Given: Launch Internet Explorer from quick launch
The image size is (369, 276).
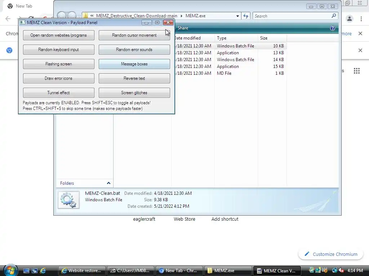Looking at the screenshot, I should [x=43, y=271].
